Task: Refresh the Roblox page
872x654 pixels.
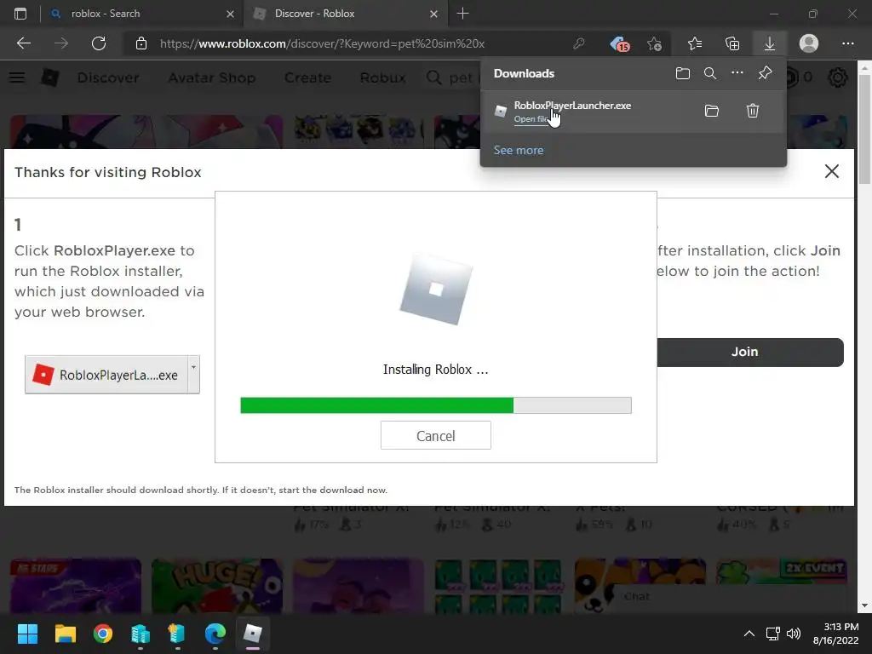Action: point(99,43)
